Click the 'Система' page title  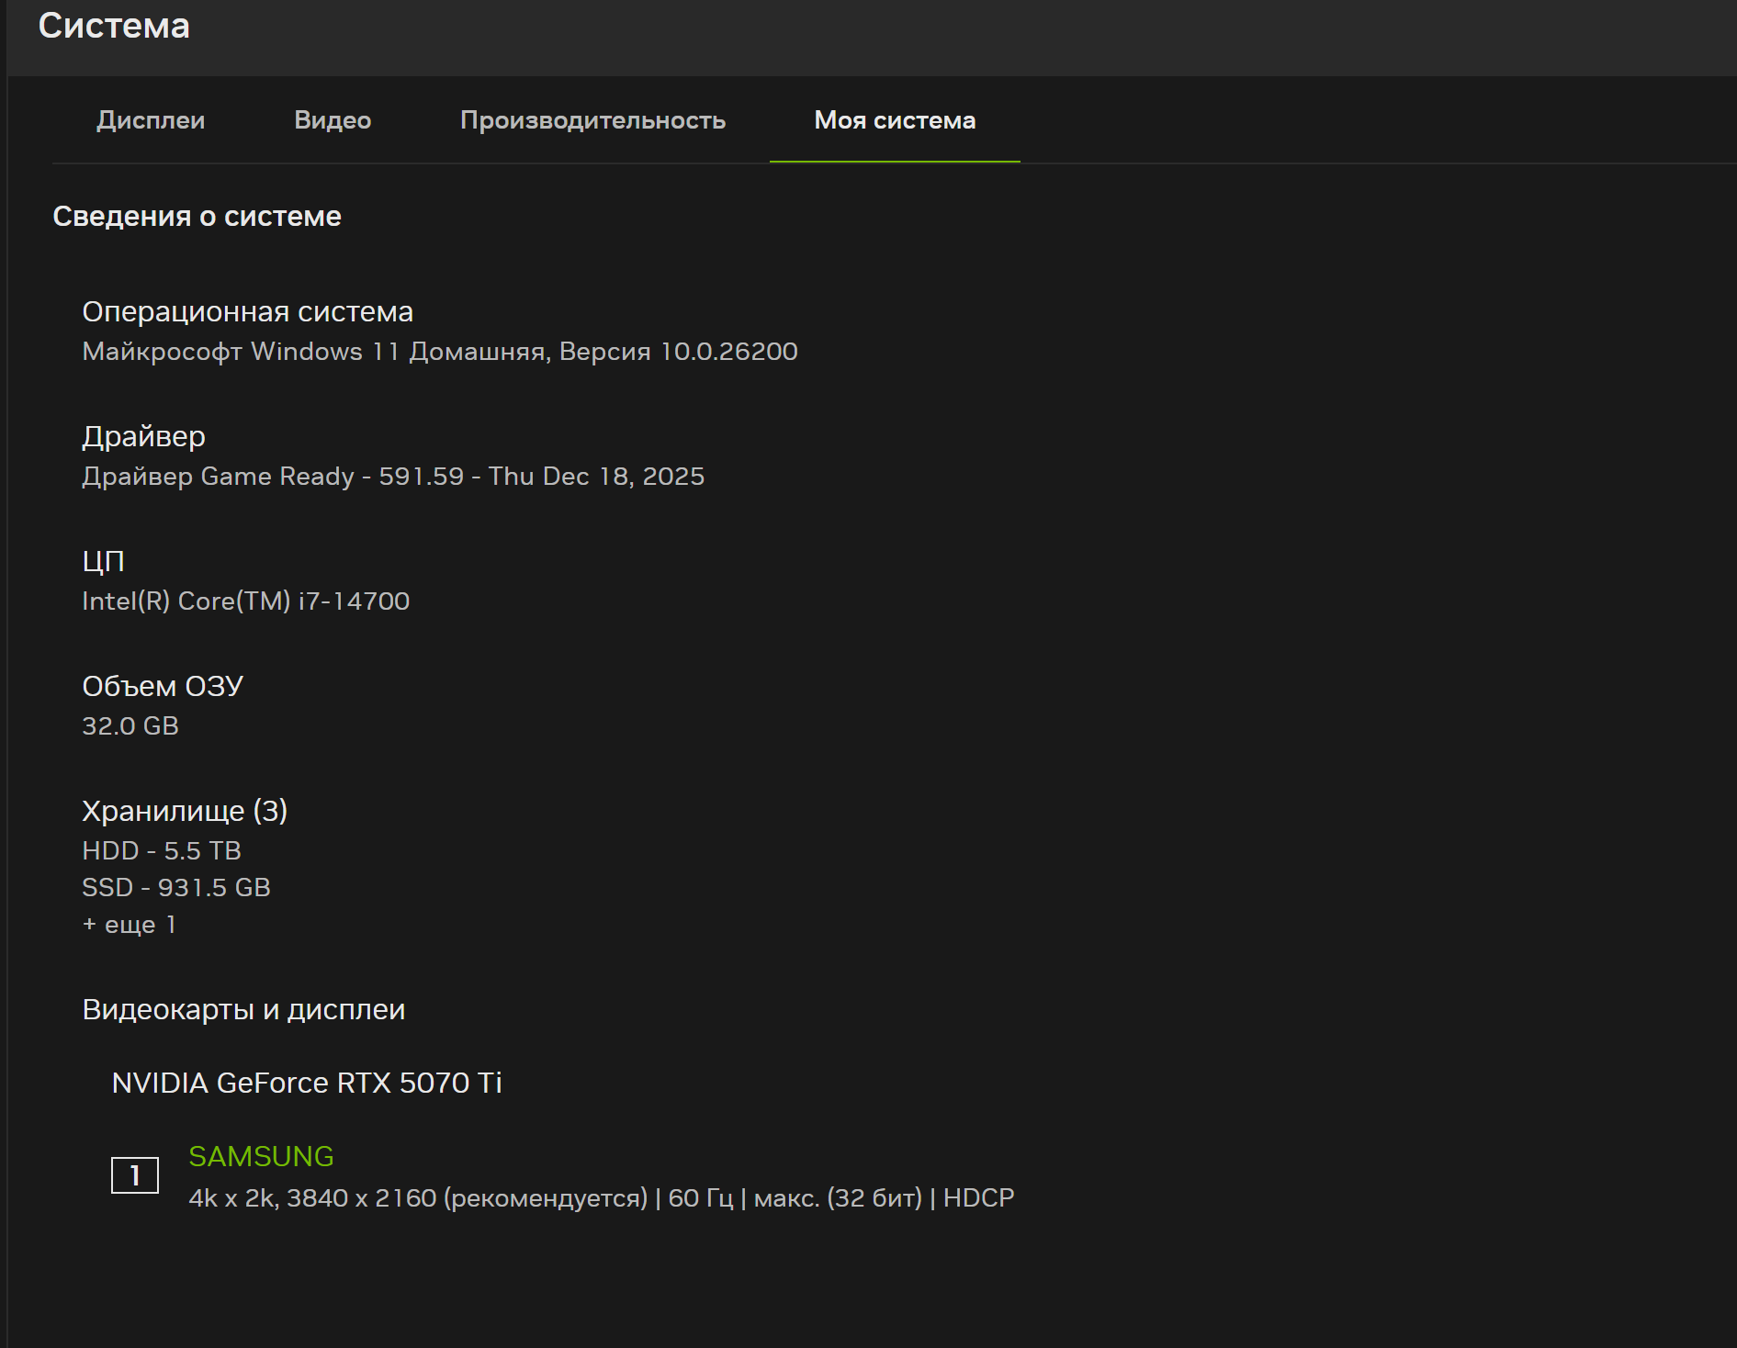pyautogui.click(x=114, y=26)
